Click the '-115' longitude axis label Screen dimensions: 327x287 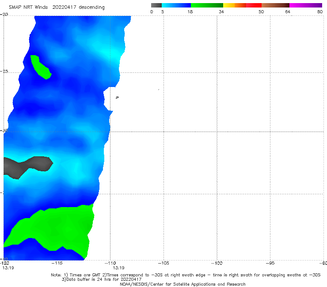pos(57,263)
